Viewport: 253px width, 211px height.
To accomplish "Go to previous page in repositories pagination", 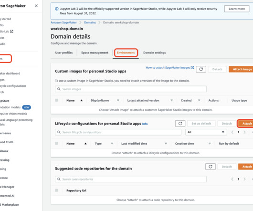I will pos(232,179).
